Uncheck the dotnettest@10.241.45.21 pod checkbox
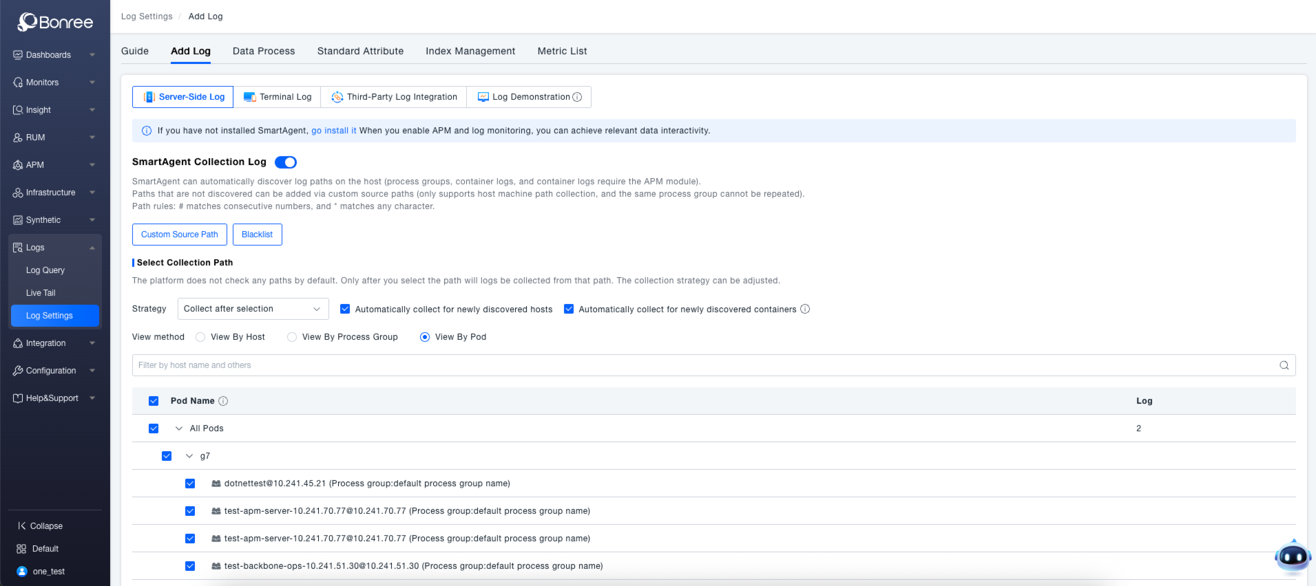The height and width of the screenshot is (586, 1316). 190,484
